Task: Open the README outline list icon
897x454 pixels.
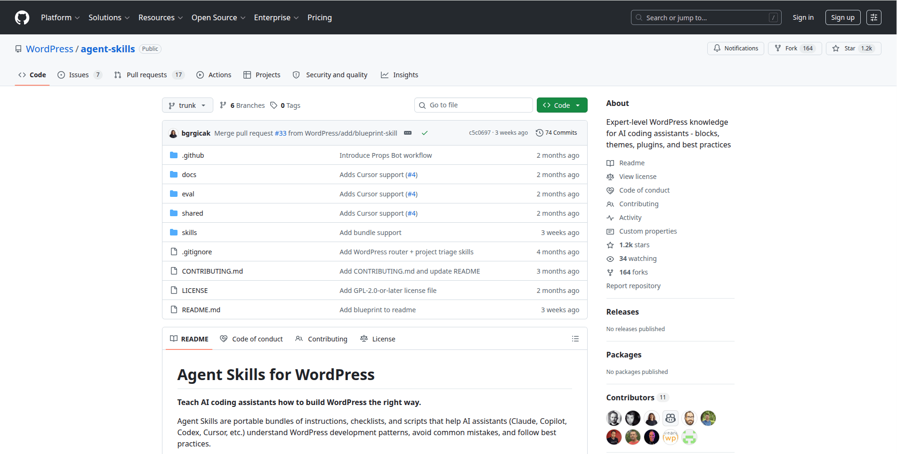Action: point(575,339)
